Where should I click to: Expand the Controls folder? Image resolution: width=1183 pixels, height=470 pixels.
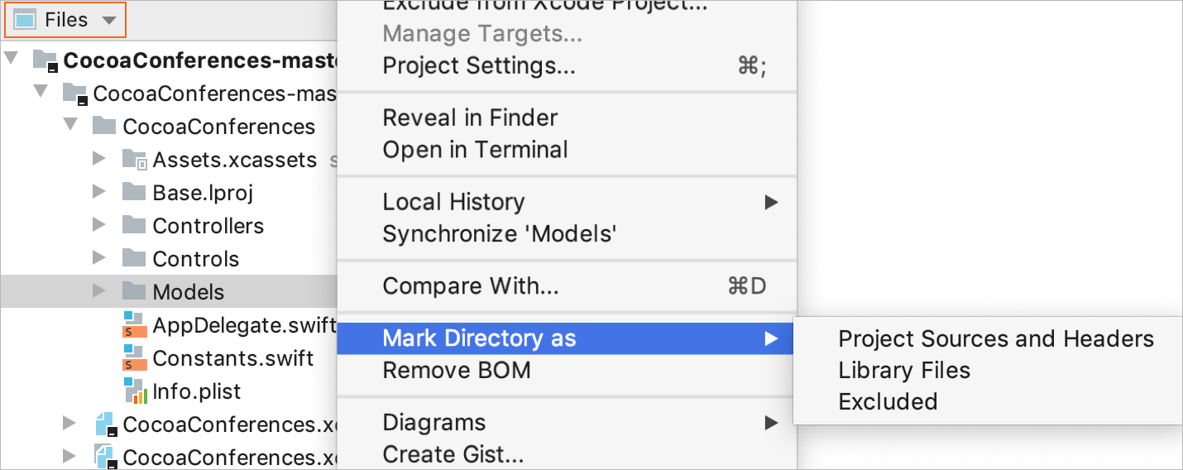coord(99,258)
